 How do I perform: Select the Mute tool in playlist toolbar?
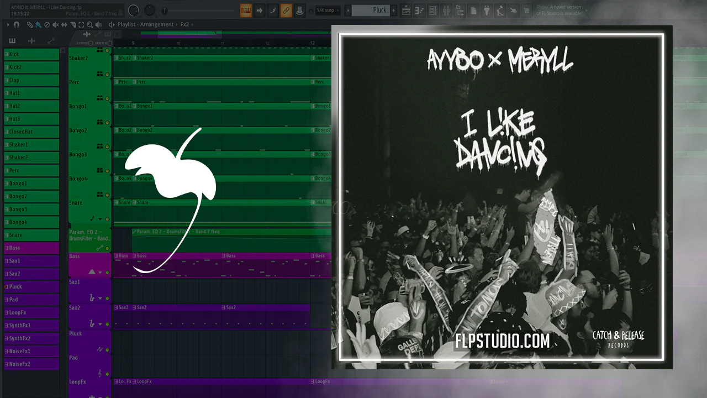(x=55, y=25)
